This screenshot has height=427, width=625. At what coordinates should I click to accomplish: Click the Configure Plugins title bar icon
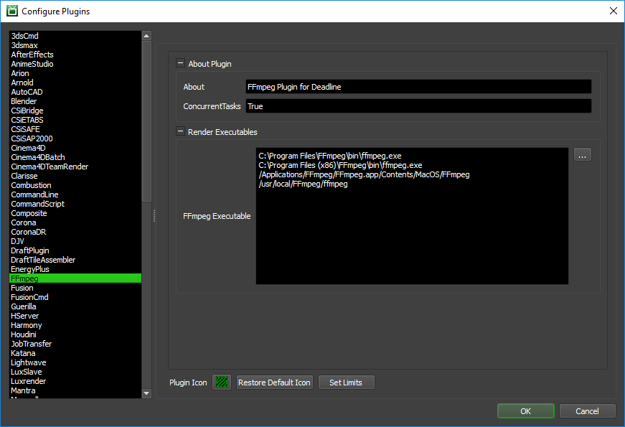pos(11,11)
